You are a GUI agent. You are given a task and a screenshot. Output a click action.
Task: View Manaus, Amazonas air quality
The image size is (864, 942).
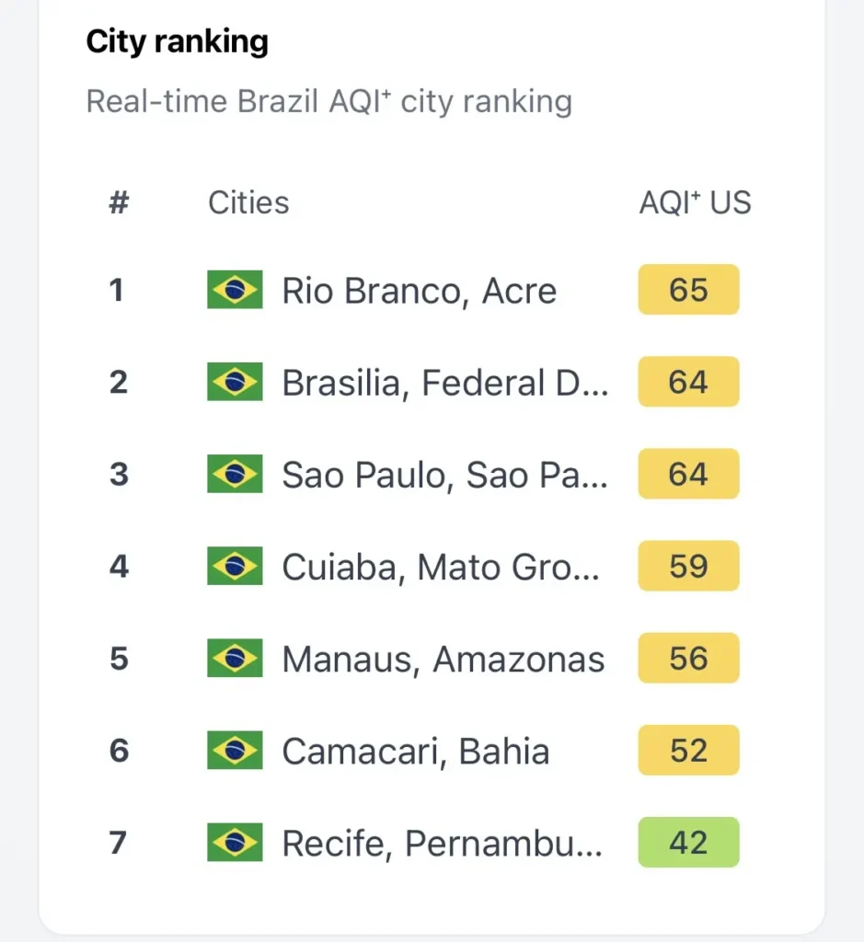tap(443, 659)
